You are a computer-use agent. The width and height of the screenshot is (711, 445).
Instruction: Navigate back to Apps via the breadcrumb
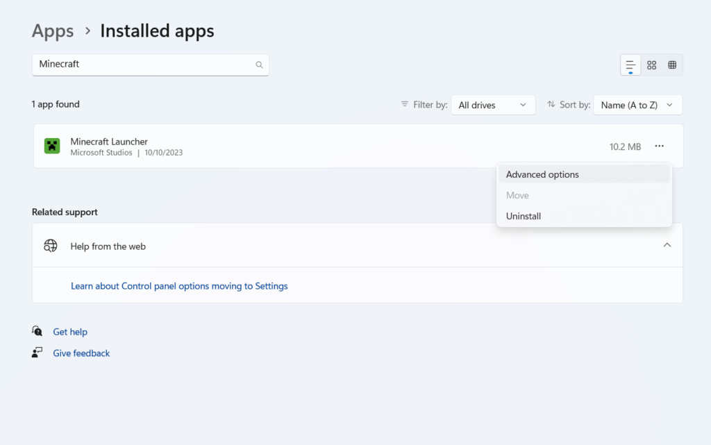point(52,31)
